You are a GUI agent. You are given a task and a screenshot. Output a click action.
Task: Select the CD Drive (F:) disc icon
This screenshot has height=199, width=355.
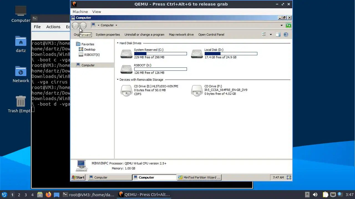pyautogui.click(x=197, y=90)
